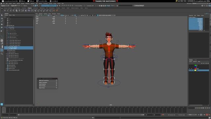
Task: Expand MCH_DRV_ik_spine_01 in Outliner
Action: (x=6, y=54)
